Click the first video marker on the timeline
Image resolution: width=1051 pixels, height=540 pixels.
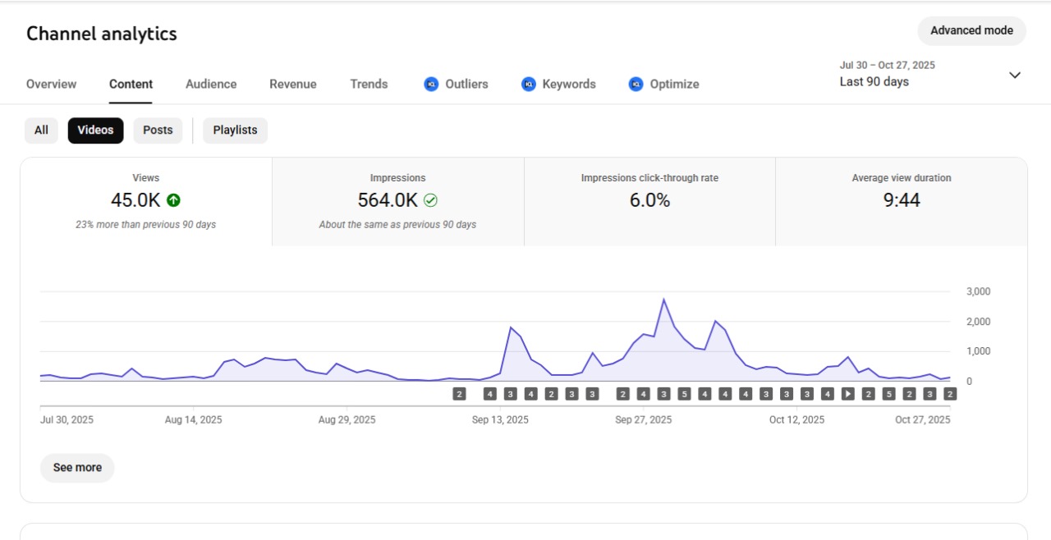coord(459,394)
